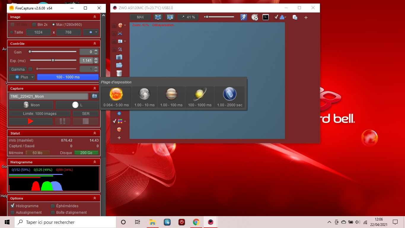This screenshot has height=228, width=405.
Task: Click the reticle crosshair icon at top of sidebar
Action: click(120, 26)
